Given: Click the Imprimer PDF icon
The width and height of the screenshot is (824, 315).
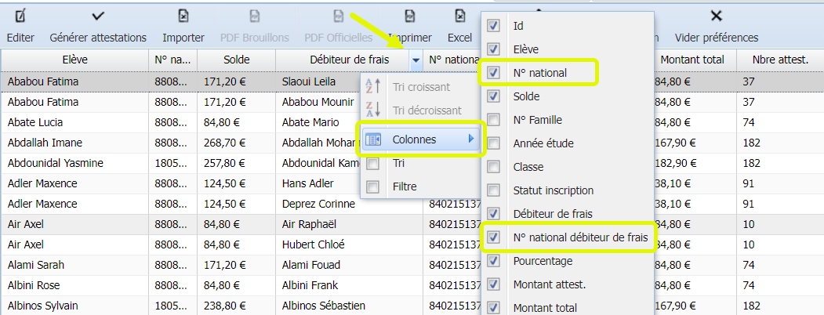Looking at the screenshot, I should (x=409, y=16).
